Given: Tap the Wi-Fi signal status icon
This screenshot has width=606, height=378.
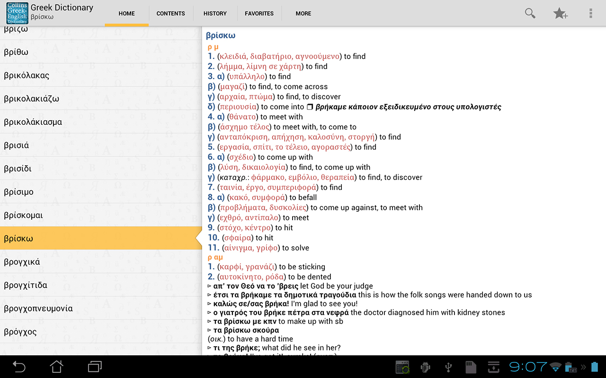Looking at the screenshot, I should 556,367.
